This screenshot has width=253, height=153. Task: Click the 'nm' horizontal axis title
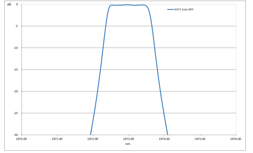(128, 144)
